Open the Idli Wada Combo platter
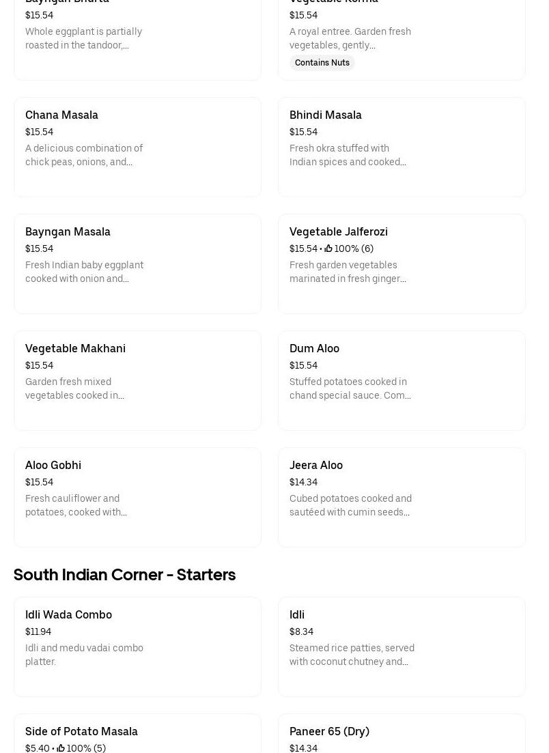This screenshot has height=753, width=549. (137, 647)
